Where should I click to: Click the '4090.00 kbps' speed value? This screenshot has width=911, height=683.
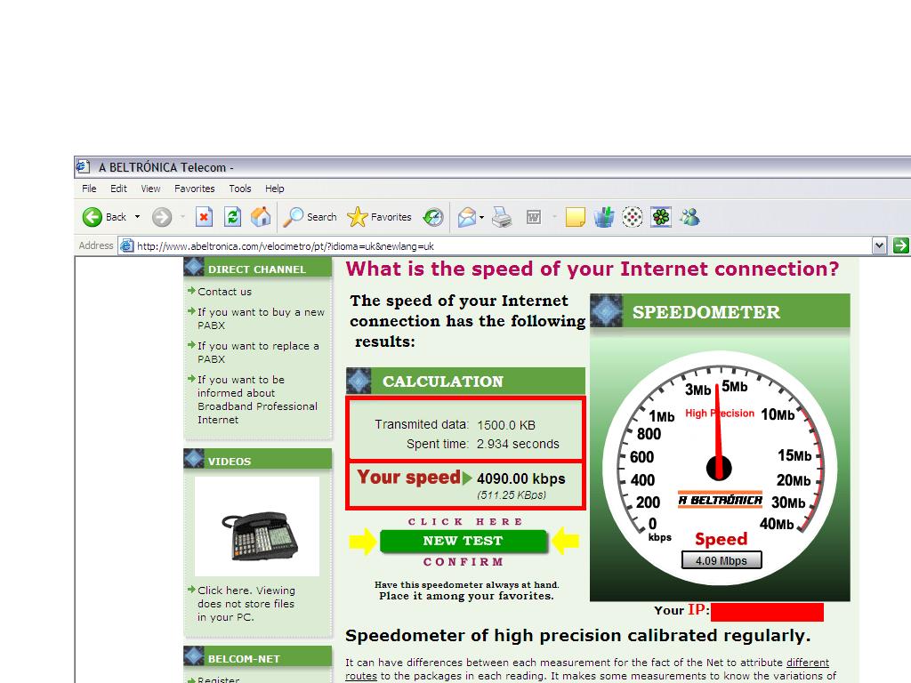[520, 478]
